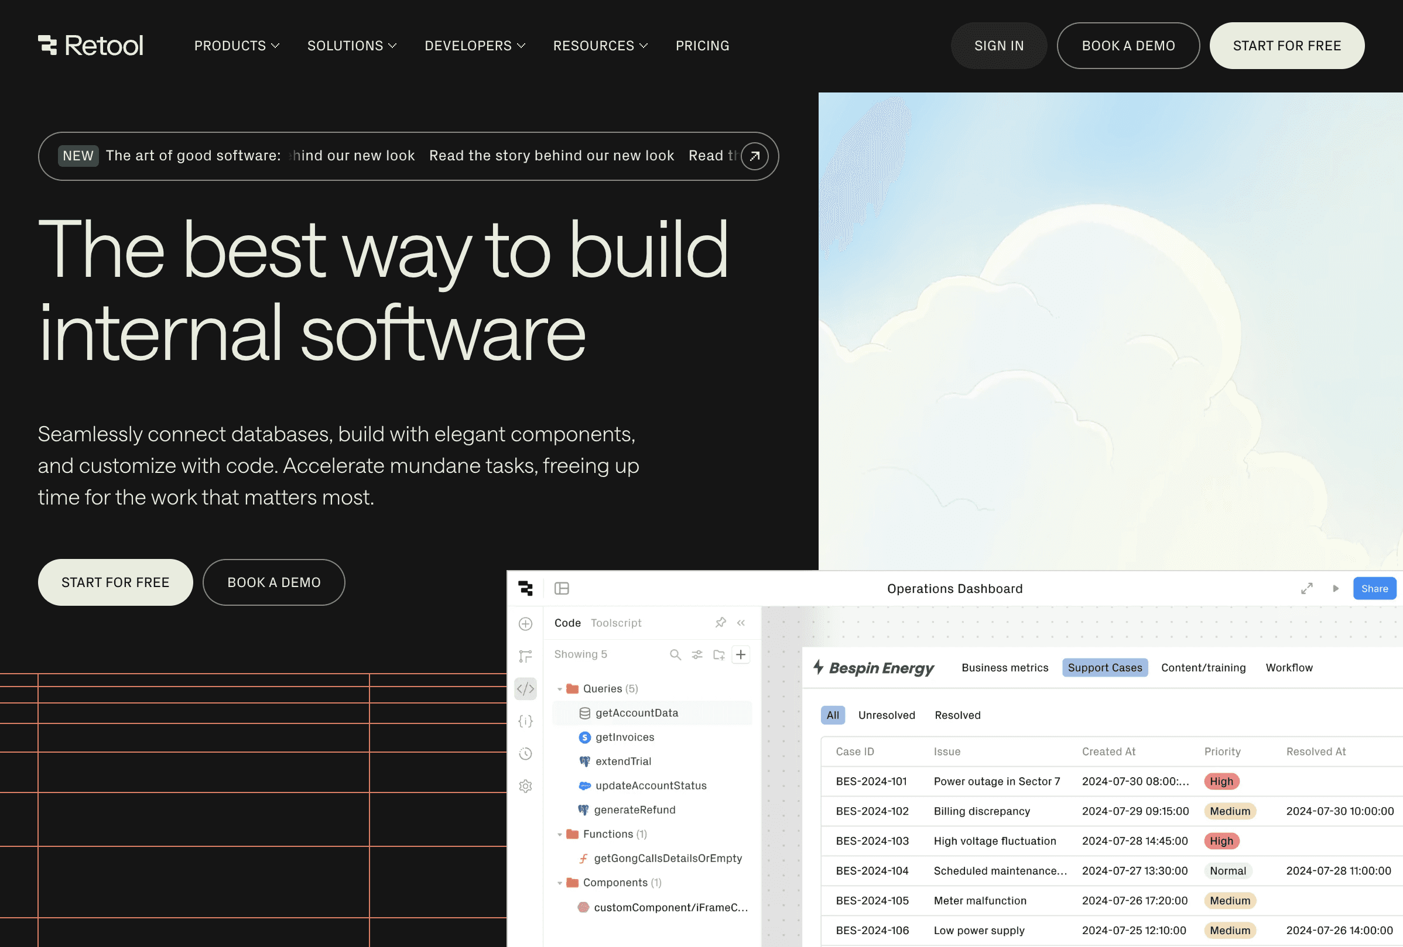Open the Business metrics tab
Screen dimensions: 1403x947
[1005, 668]
